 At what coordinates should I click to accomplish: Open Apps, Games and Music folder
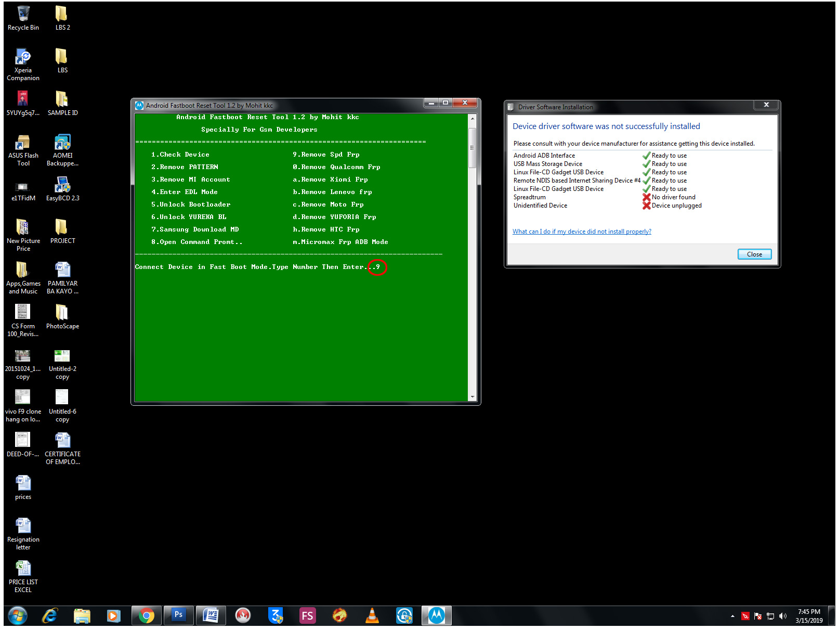(x=23, y=278)
